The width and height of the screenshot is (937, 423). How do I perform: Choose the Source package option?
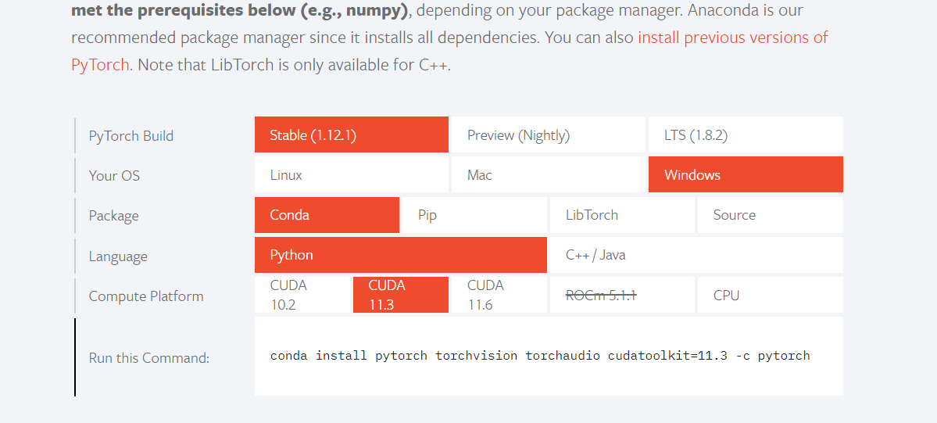pos(769,215)
